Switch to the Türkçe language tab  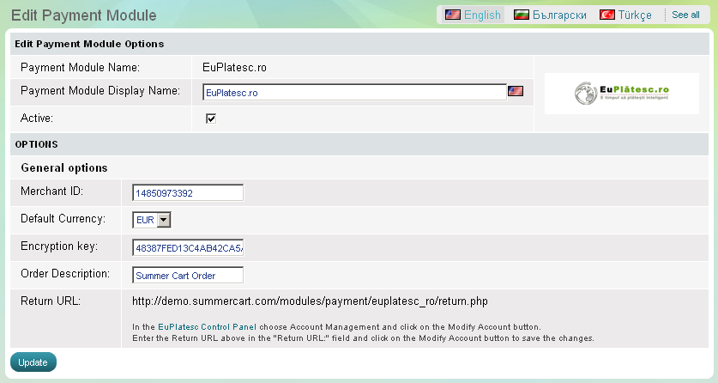pyautogui.click(x=635, y=15)
